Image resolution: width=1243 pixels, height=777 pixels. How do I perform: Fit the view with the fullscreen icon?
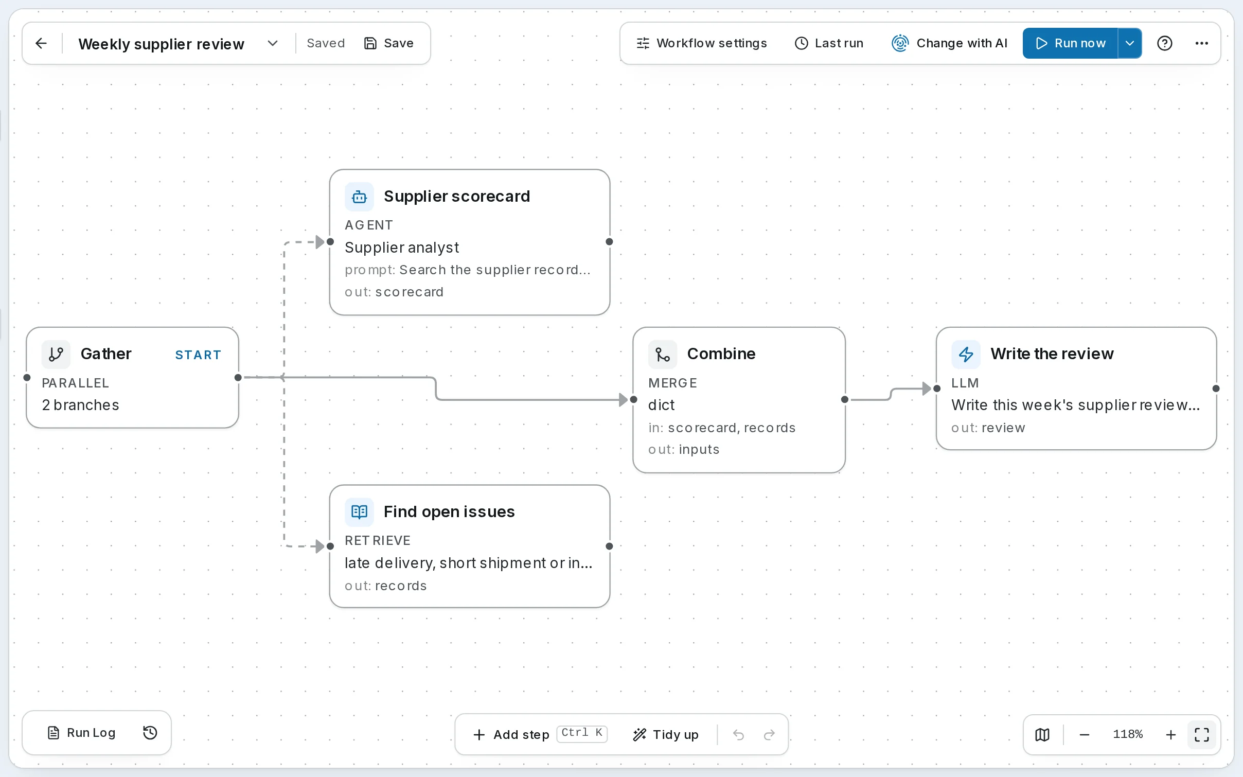1202,734
